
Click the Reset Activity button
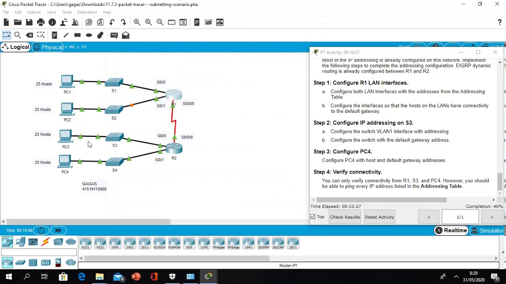tap(379, 217)
